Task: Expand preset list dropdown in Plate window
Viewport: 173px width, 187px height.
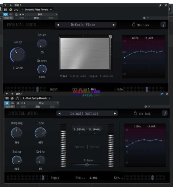Action: click(56, 15)
